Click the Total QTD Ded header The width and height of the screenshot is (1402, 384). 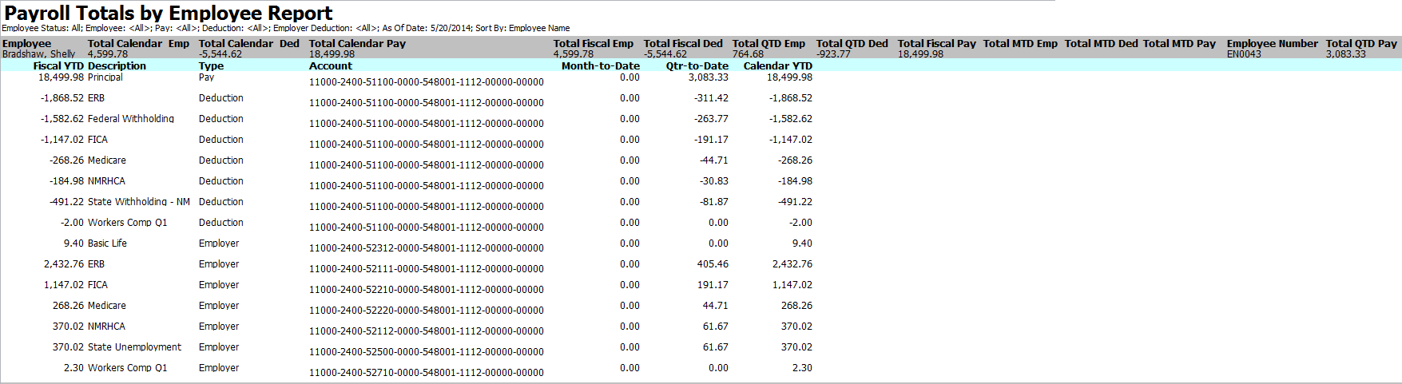pos(852,44)
